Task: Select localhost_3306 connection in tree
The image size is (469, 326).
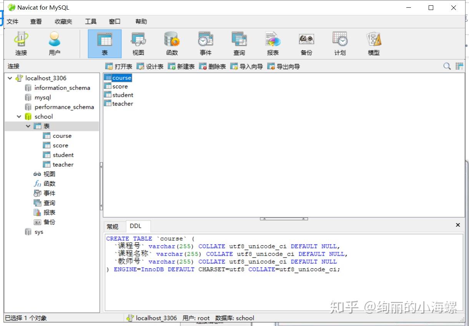Action: (46, 78)
